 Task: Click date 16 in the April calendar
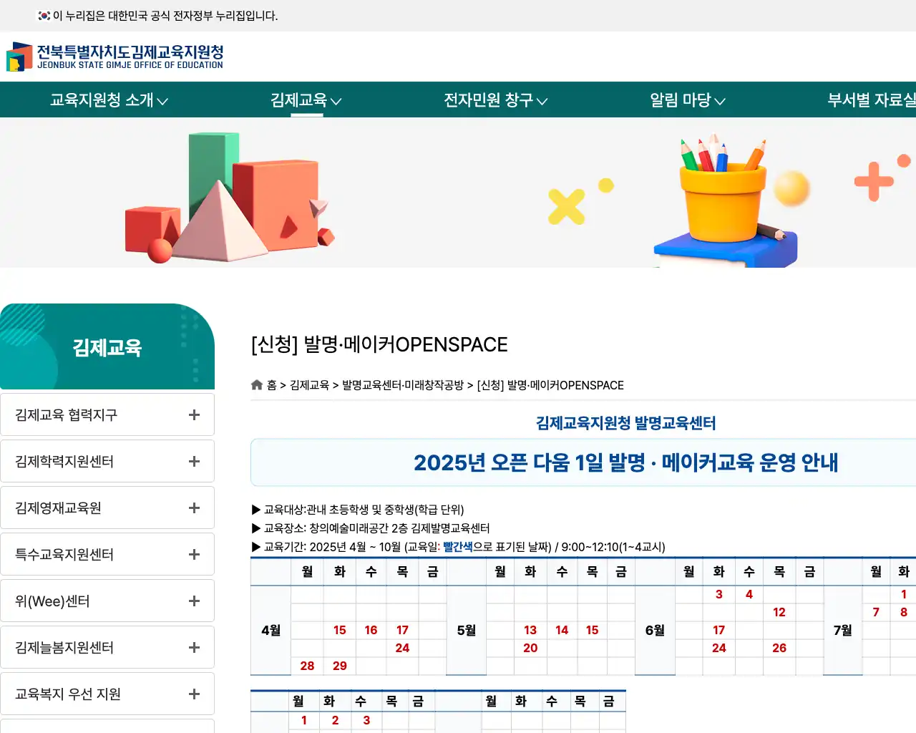tap(371, 630)
